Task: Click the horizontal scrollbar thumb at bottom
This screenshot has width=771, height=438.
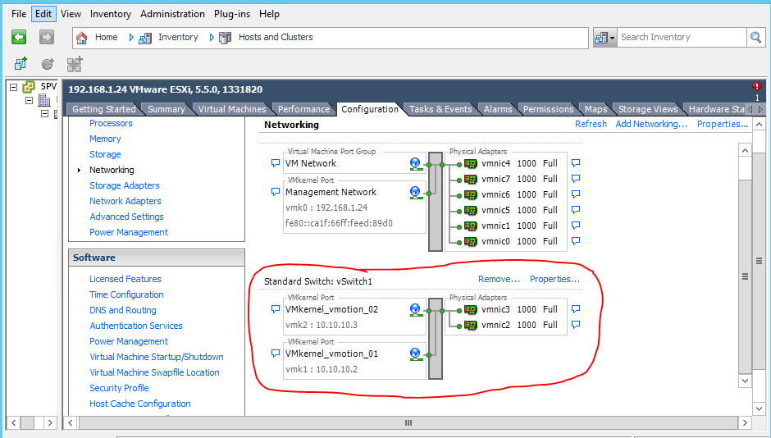Action: pos(408,422)
